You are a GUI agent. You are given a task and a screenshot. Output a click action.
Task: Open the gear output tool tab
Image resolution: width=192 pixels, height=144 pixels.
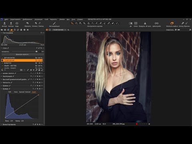click(28, 30)
